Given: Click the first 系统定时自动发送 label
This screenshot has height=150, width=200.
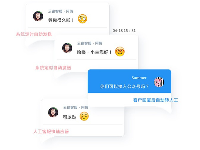Looking at the screenshot, I should (34, 34).
